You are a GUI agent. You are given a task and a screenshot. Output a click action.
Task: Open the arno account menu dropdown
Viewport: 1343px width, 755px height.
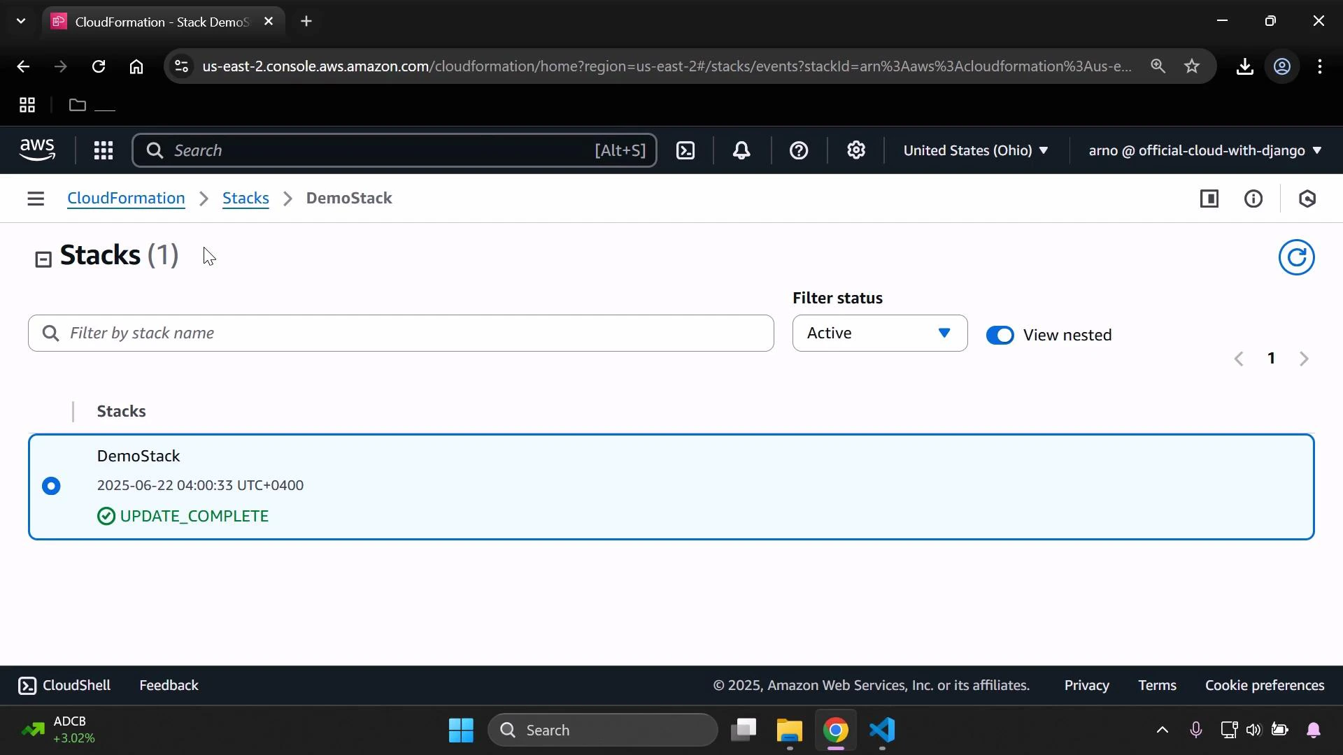click(x=1203, y=150)
